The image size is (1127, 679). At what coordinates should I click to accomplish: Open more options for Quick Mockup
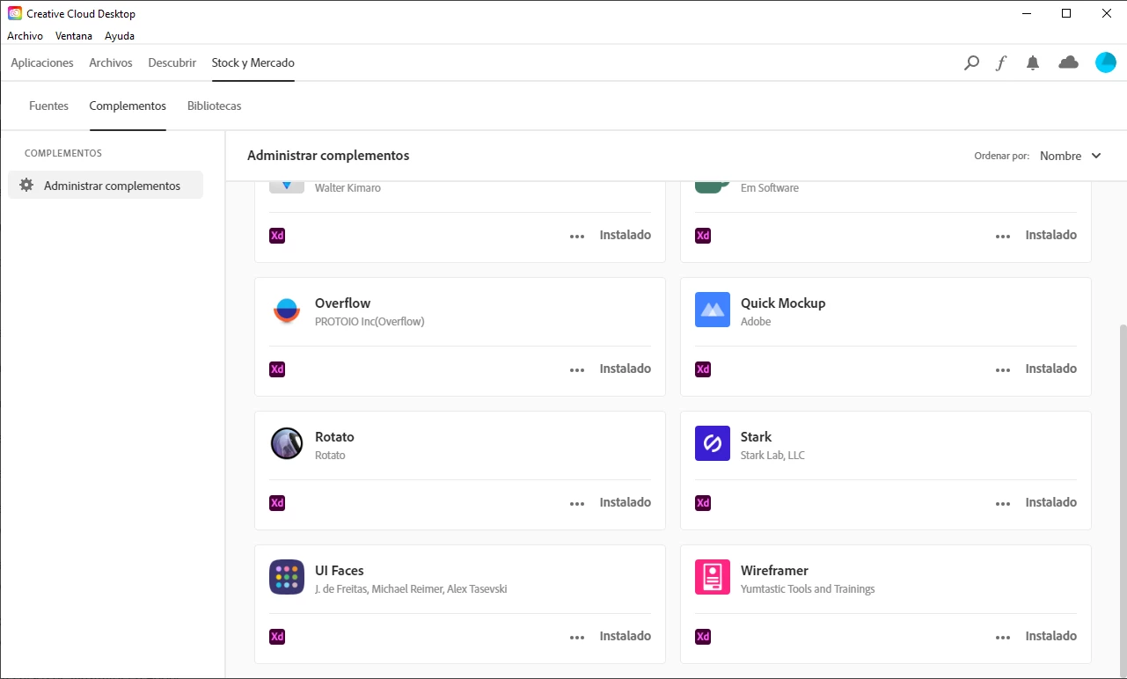click(1003, 369)
